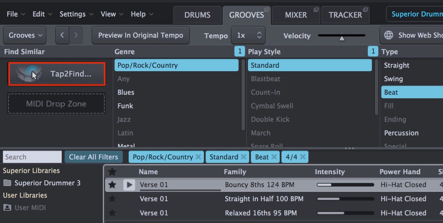The image size is (443, 223).
Task: Favorite the Straight in Half 100 BPM groove
Action: click(x=112, y=199)
